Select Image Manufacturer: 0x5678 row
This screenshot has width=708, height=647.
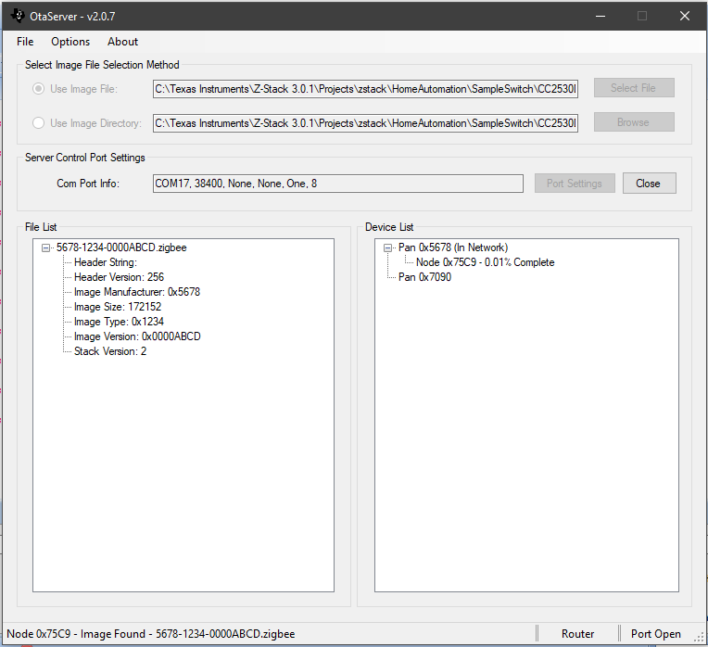[x=137, y=292]
